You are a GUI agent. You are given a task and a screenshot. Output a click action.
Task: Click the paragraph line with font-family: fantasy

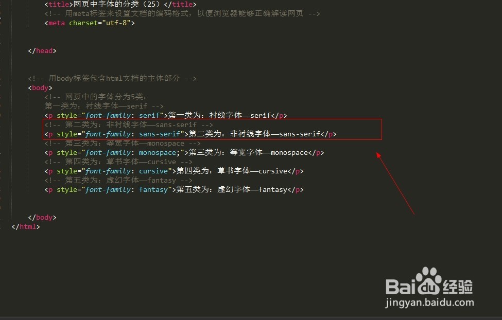click(174, 190)
